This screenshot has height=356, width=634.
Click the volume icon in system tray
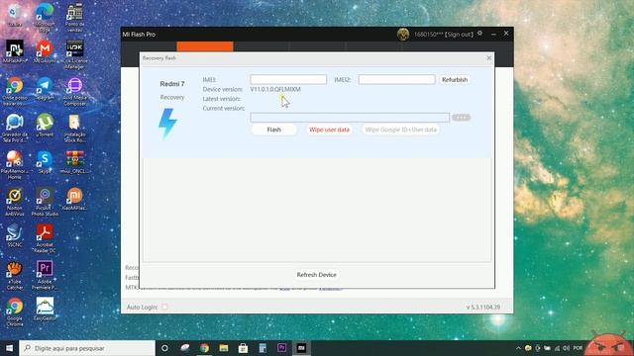[x=566, y=348]
